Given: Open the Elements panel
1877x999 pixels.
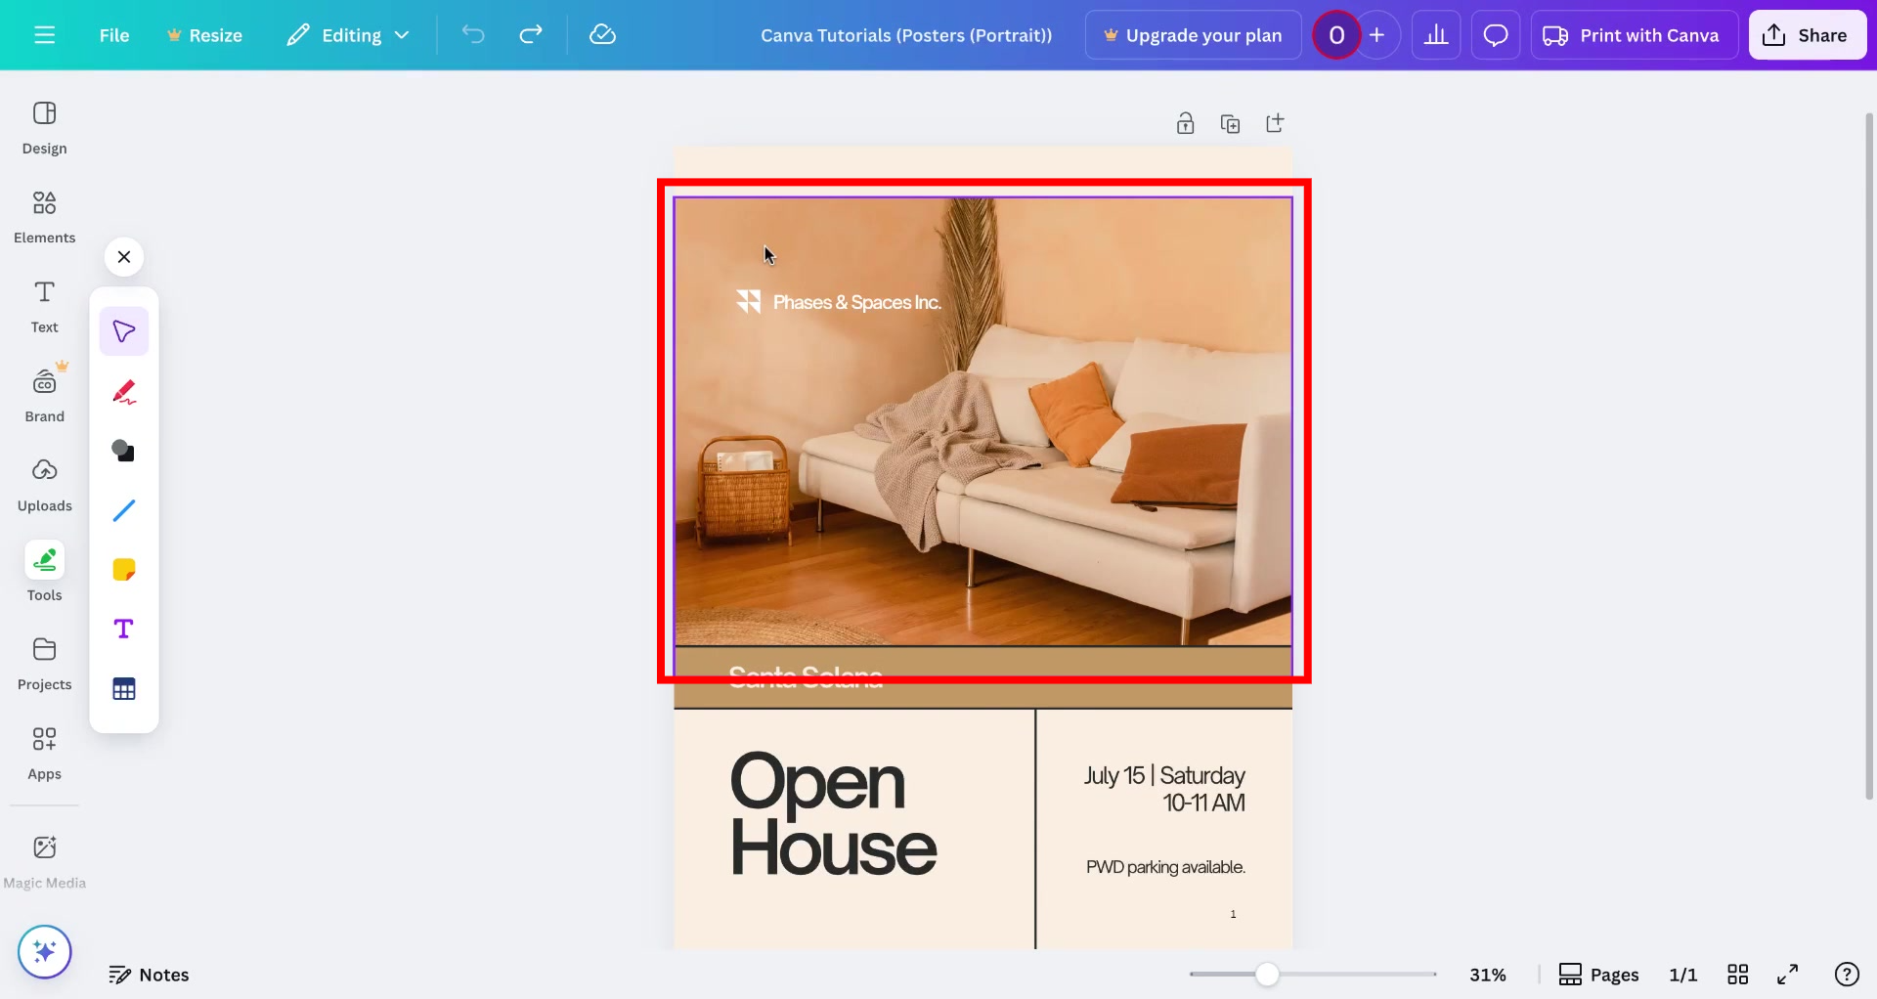Looking at the screenshot, I should pos(44,215).
